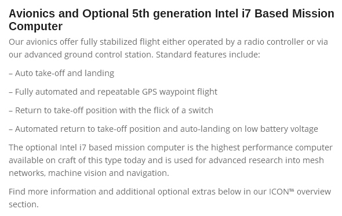Click the word Computer in the heading
342x216 pixels.
click(35, 27)
